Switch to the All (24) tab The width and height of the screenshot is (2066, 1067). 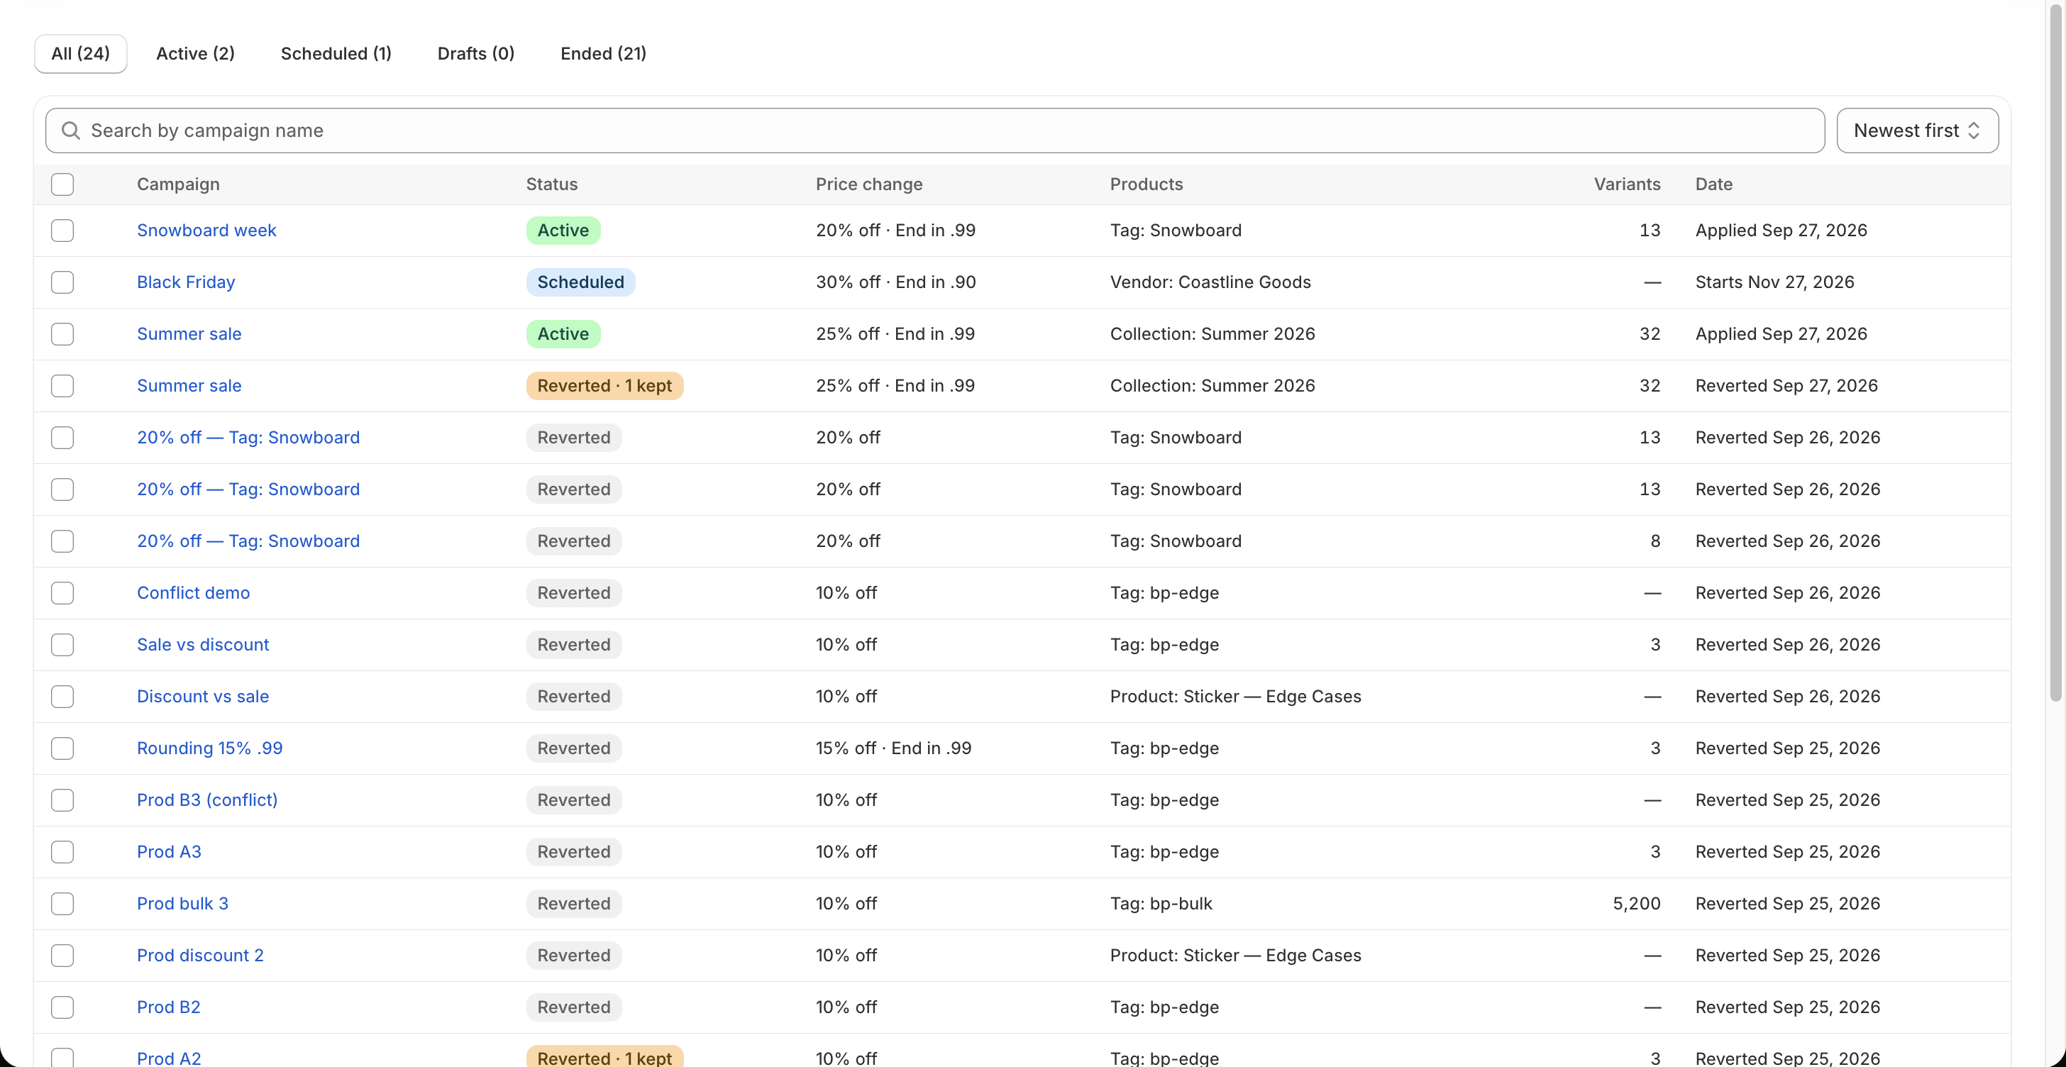click(80, 54)
